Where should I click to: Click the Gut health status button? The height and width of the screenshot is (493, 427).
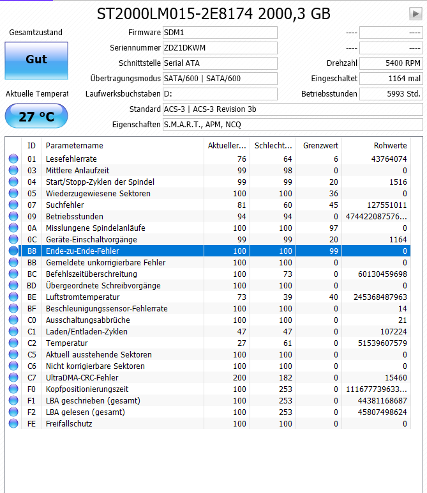tap(36, 60)
